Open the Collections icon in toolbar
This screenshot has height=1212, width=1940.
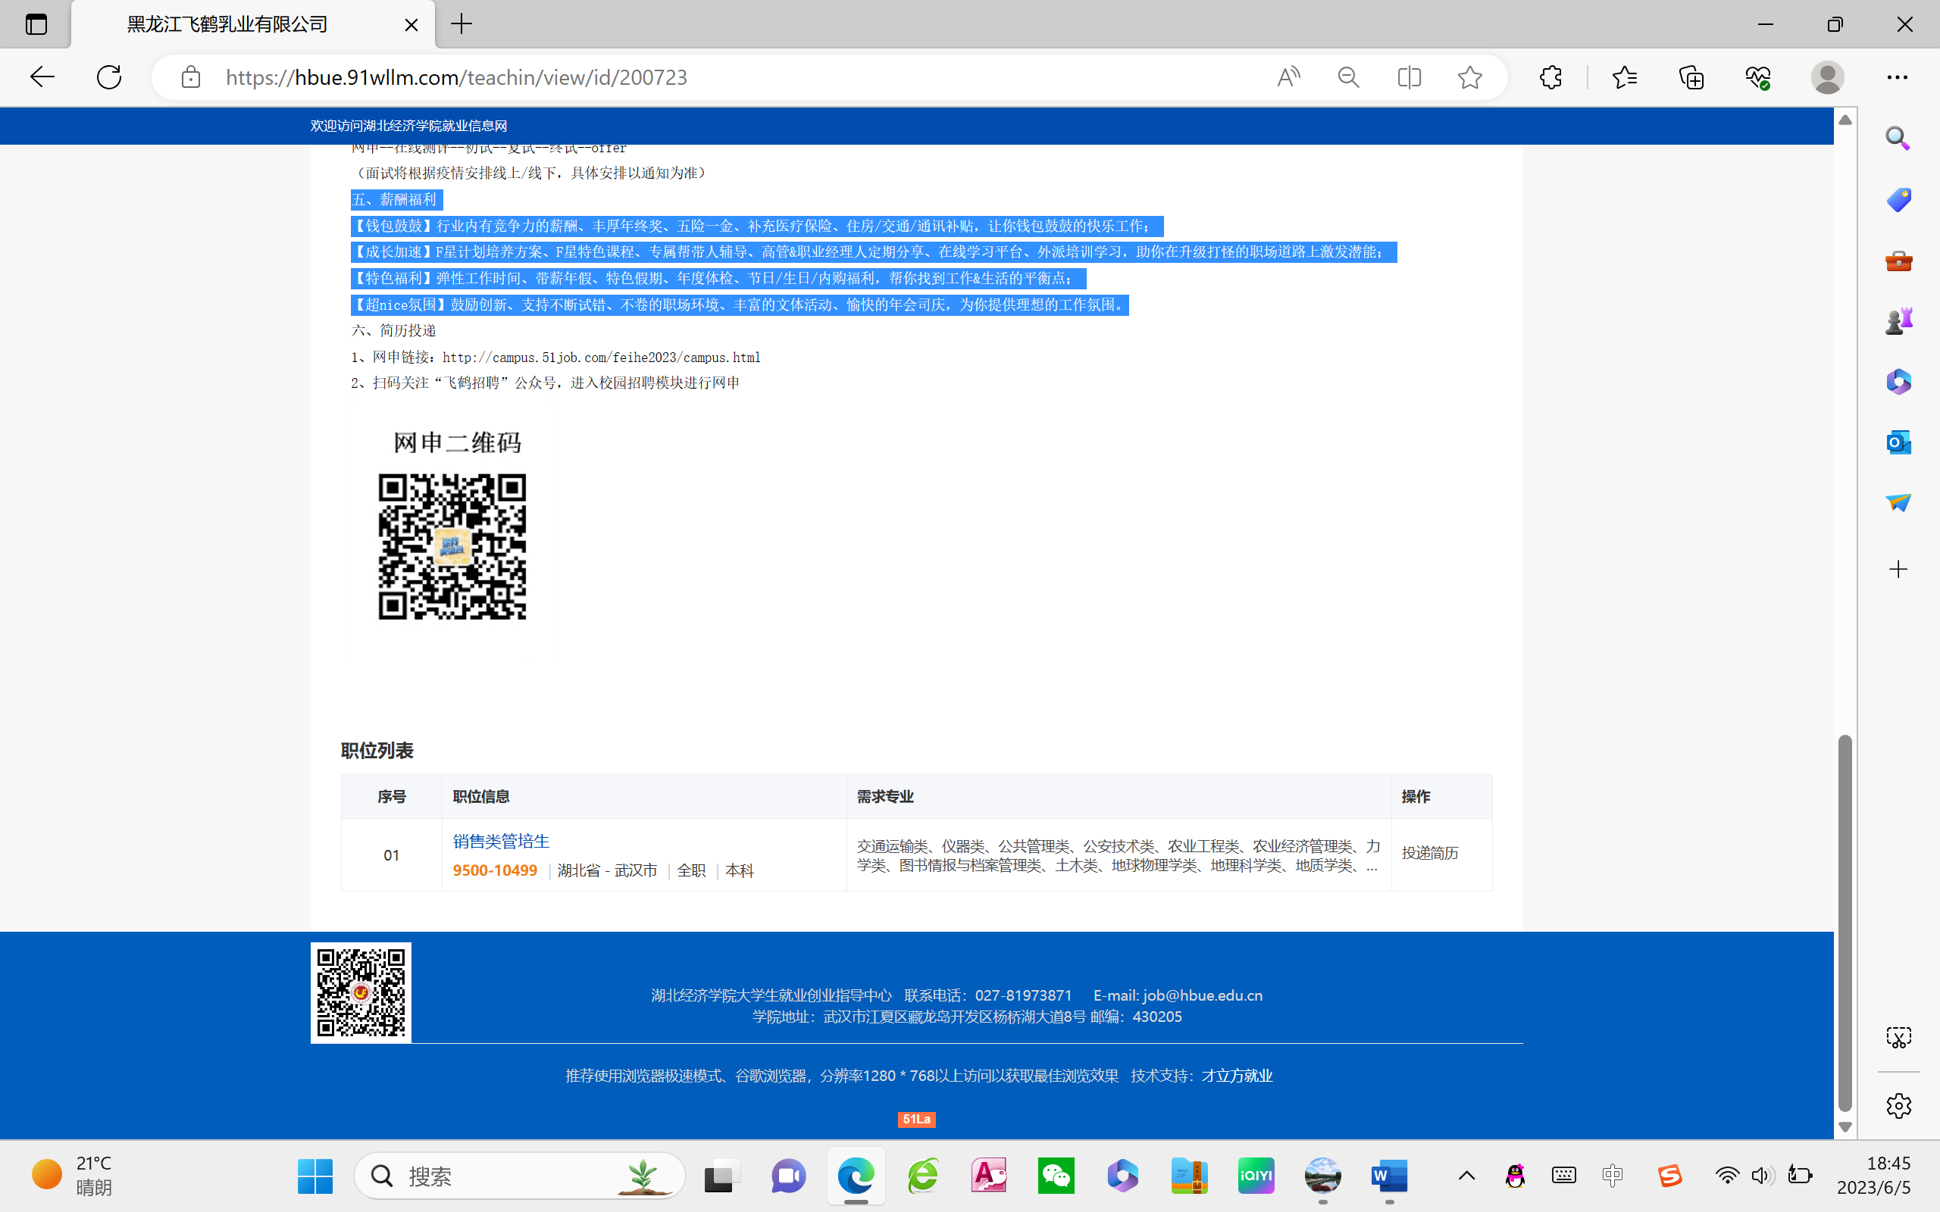coord(1691,77)
